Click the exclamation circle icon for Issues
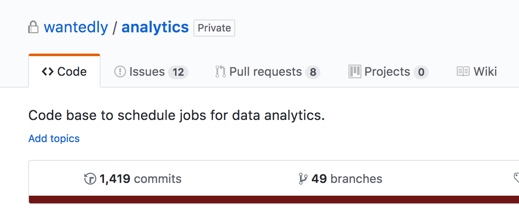The height and width of the screenshot is (211, 519). pyautogui.click(x=120, y=71)
